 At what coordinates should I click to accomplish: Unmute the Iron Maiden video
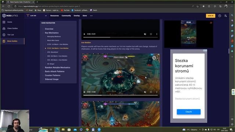[145, 92]
